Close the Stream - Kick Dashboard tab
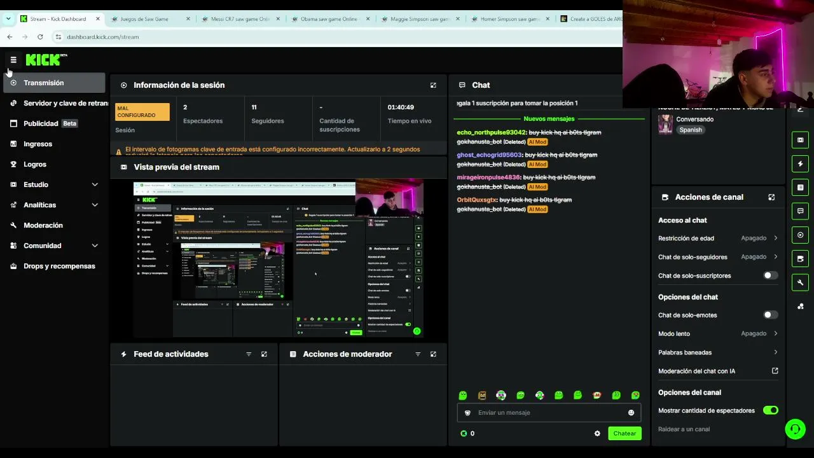Screen dimensions: 814x458 (x=98, y=19)
